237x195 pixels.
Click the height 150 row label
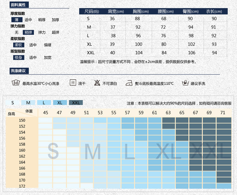tap(22, 120)
